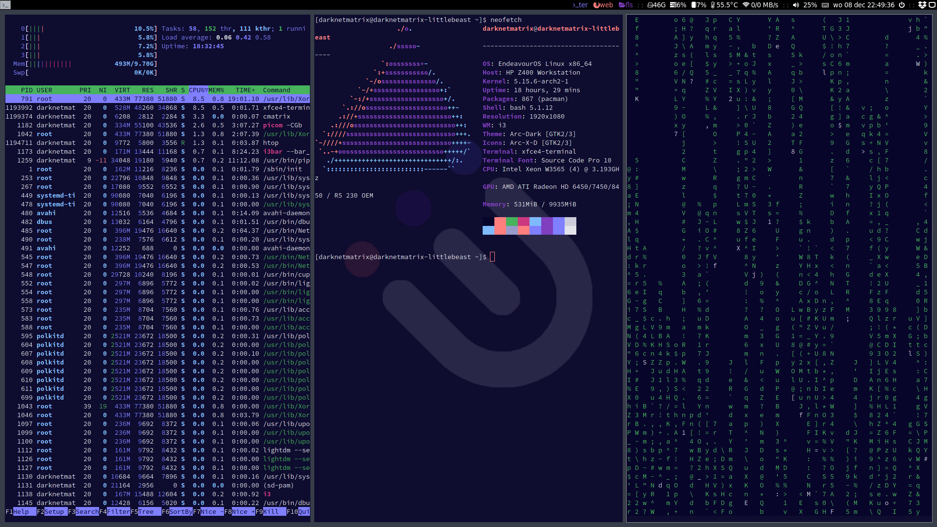Click the Memory: 531MiB line in neofetch
This screenshot has height=527, width=937.
(x=530, y=204)
